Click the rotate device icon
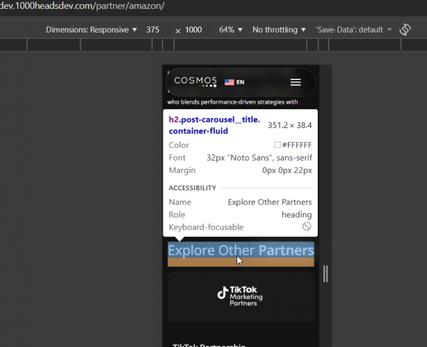The height and width of the screenshot is (347, 427). [x=405, y=29]
